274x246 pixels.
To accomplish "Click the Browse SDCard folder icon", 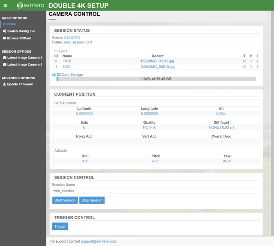I will (4, 38).
